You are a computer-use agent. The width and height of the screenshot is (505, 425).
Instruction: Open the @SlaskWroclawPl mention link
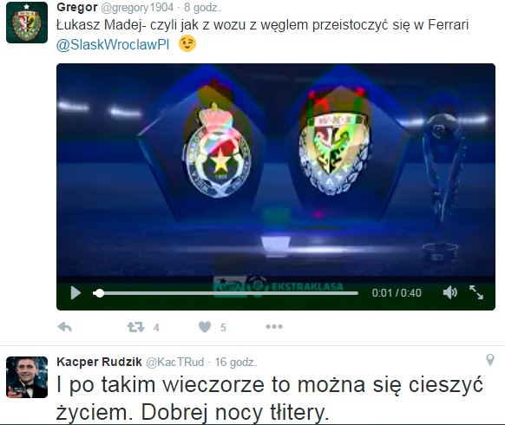(x=113, y=44)
